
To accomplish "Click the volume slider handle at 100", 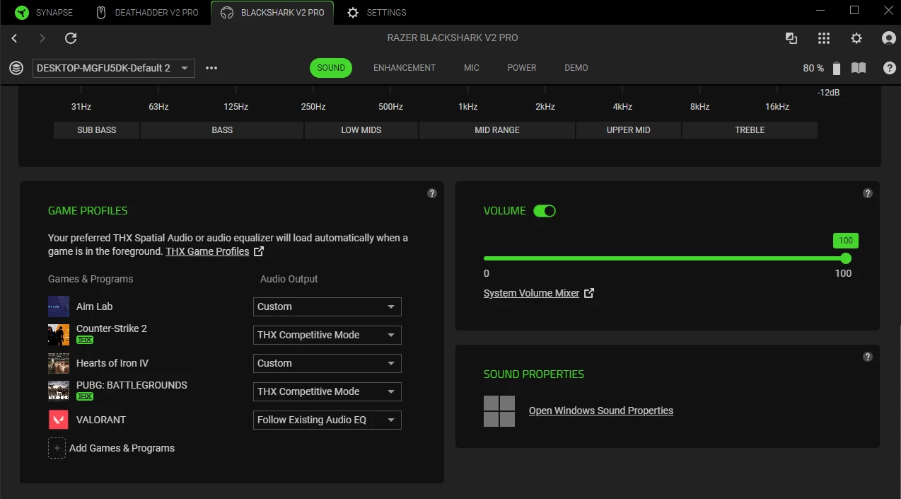I will (846, 258).
